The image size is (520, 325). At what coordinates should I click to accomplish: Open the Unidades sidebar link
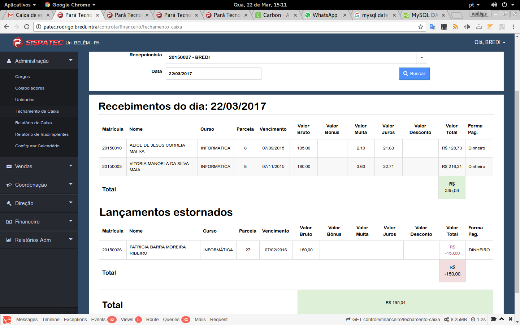click(x=25, y=100)
